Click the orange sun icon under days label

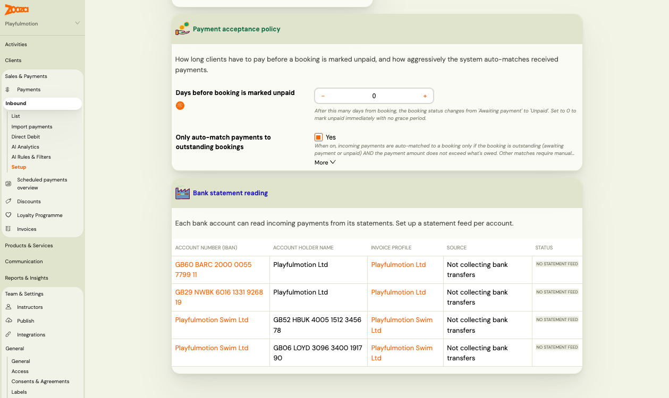[x=180, y=106]
